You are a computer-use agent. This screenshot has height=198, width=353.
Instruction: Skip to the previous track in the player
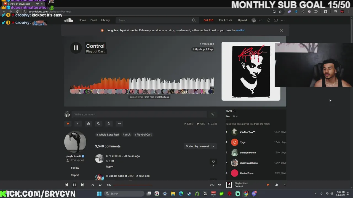click(x=66, y=185)
